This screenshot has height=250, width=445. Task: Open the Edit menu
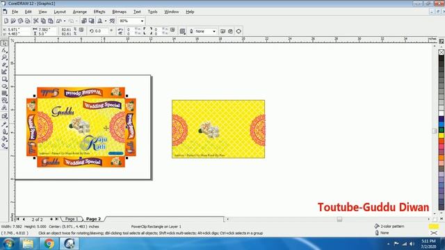click(28, 12)
